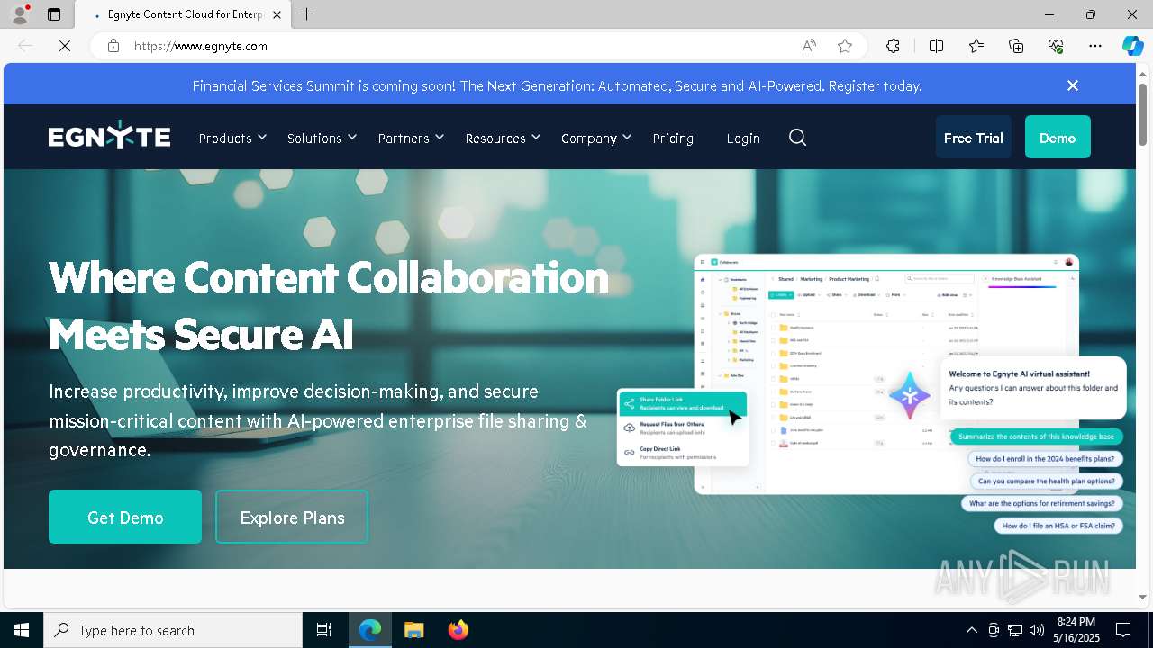
Task: Open the Favorites list
Action: [976, 46]
